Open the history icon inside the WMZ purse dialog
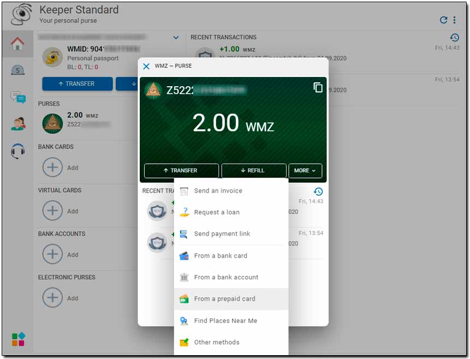This screenshot has height=359, width=470. coord(318,191)
